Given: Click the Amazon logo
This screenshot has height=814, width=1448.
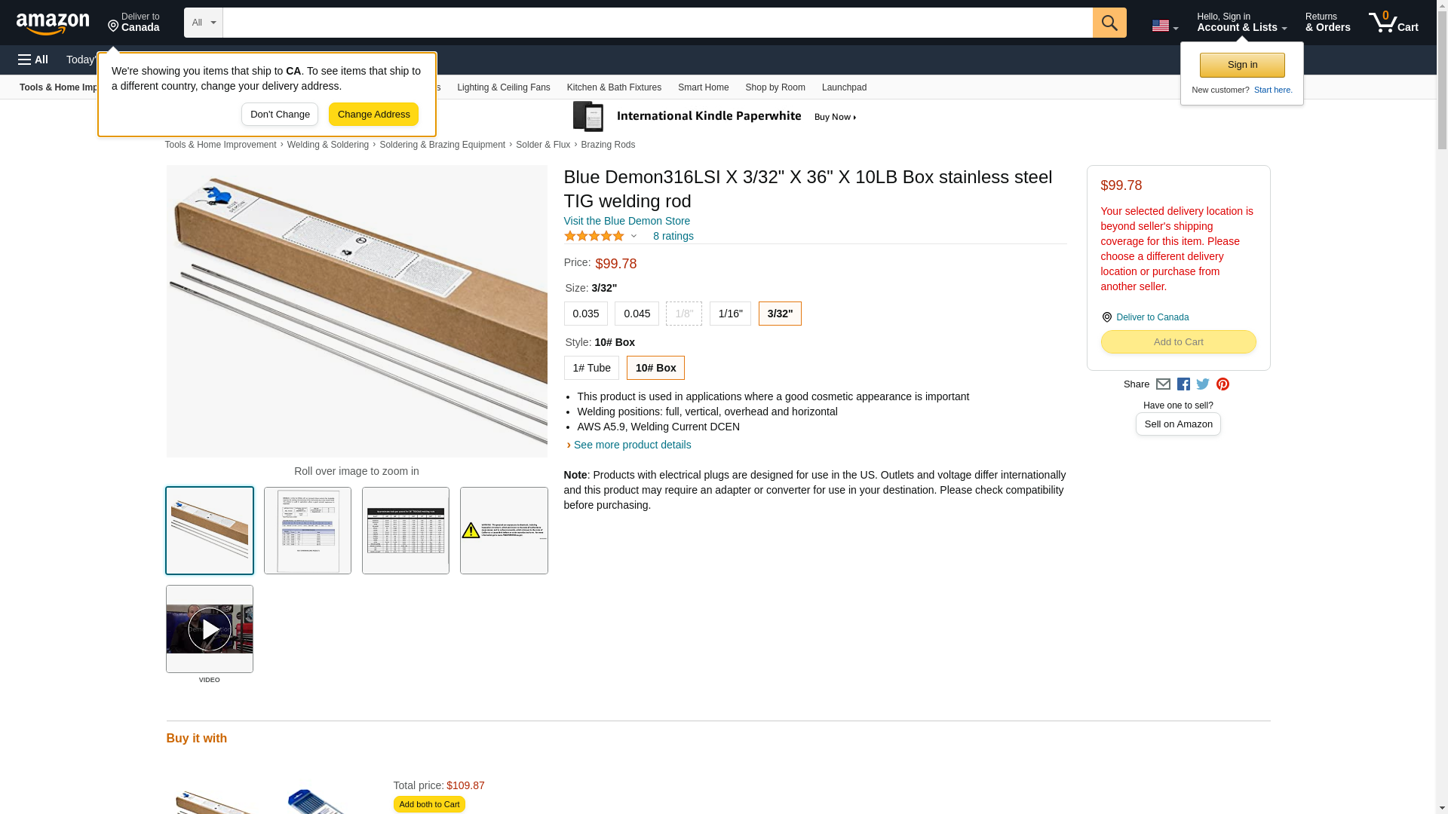Looking at the screenshot, I should (53, 23).
